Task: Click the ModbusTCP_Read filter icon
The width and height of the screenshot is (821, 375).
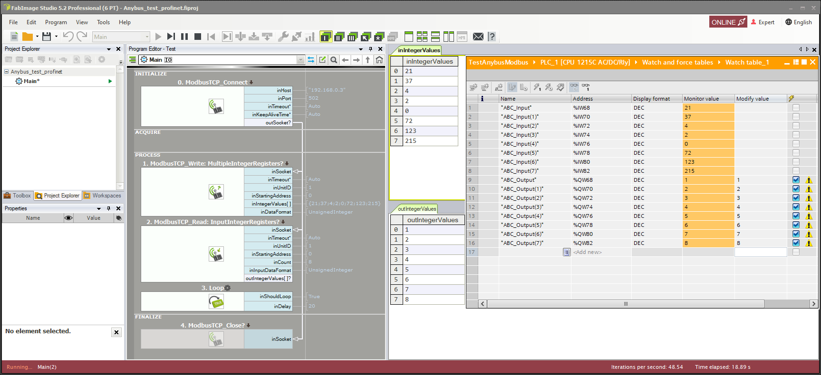Action: pyautogui.click(x=216, y=254)
